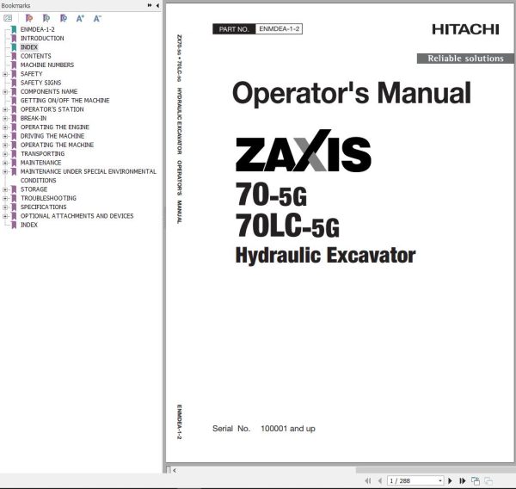Image resolution: width=516 pixels, height=489 pixels.
Task: Click the Reliable solutions banner on page
Action: (x=465, y=59)
